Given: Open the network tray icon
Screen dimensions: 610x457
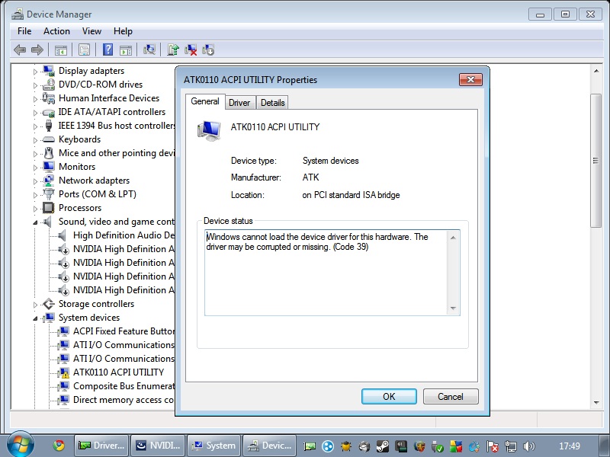Looking at the screenshot, I should (x=510, y=446).
